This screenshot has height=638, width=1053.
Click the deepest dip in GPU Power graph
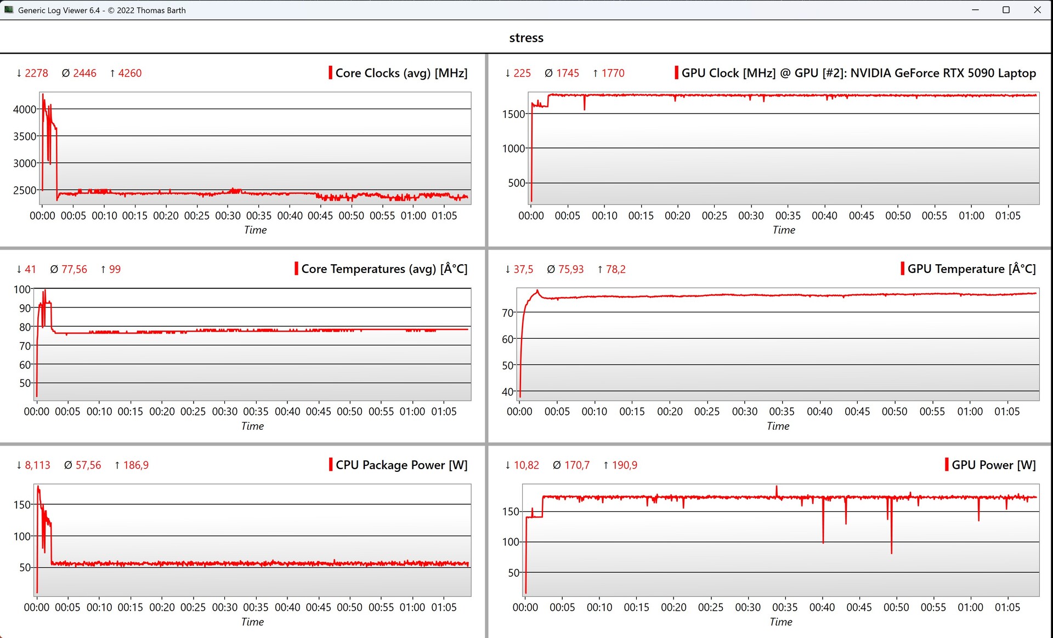pos(891,551)
